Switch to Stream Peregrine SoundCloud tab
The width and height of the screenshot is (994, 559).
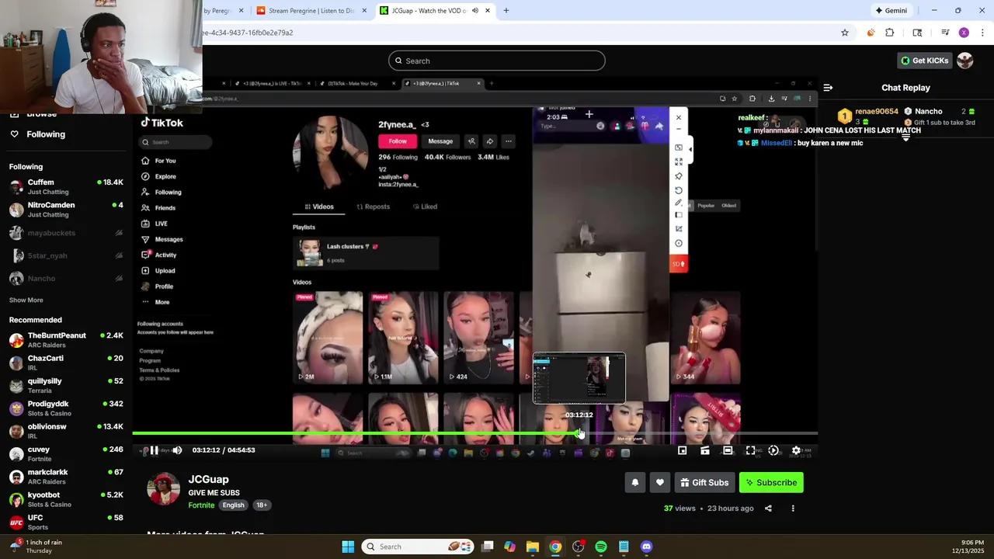pos(311,11)
